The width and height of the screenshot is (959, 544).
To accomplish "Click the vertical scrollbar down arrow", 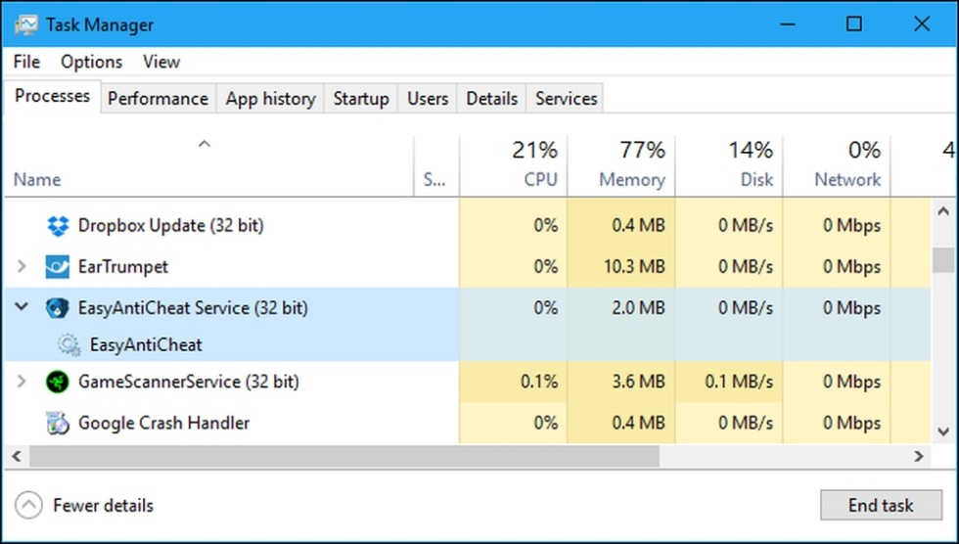I will [x=943, y=431].
